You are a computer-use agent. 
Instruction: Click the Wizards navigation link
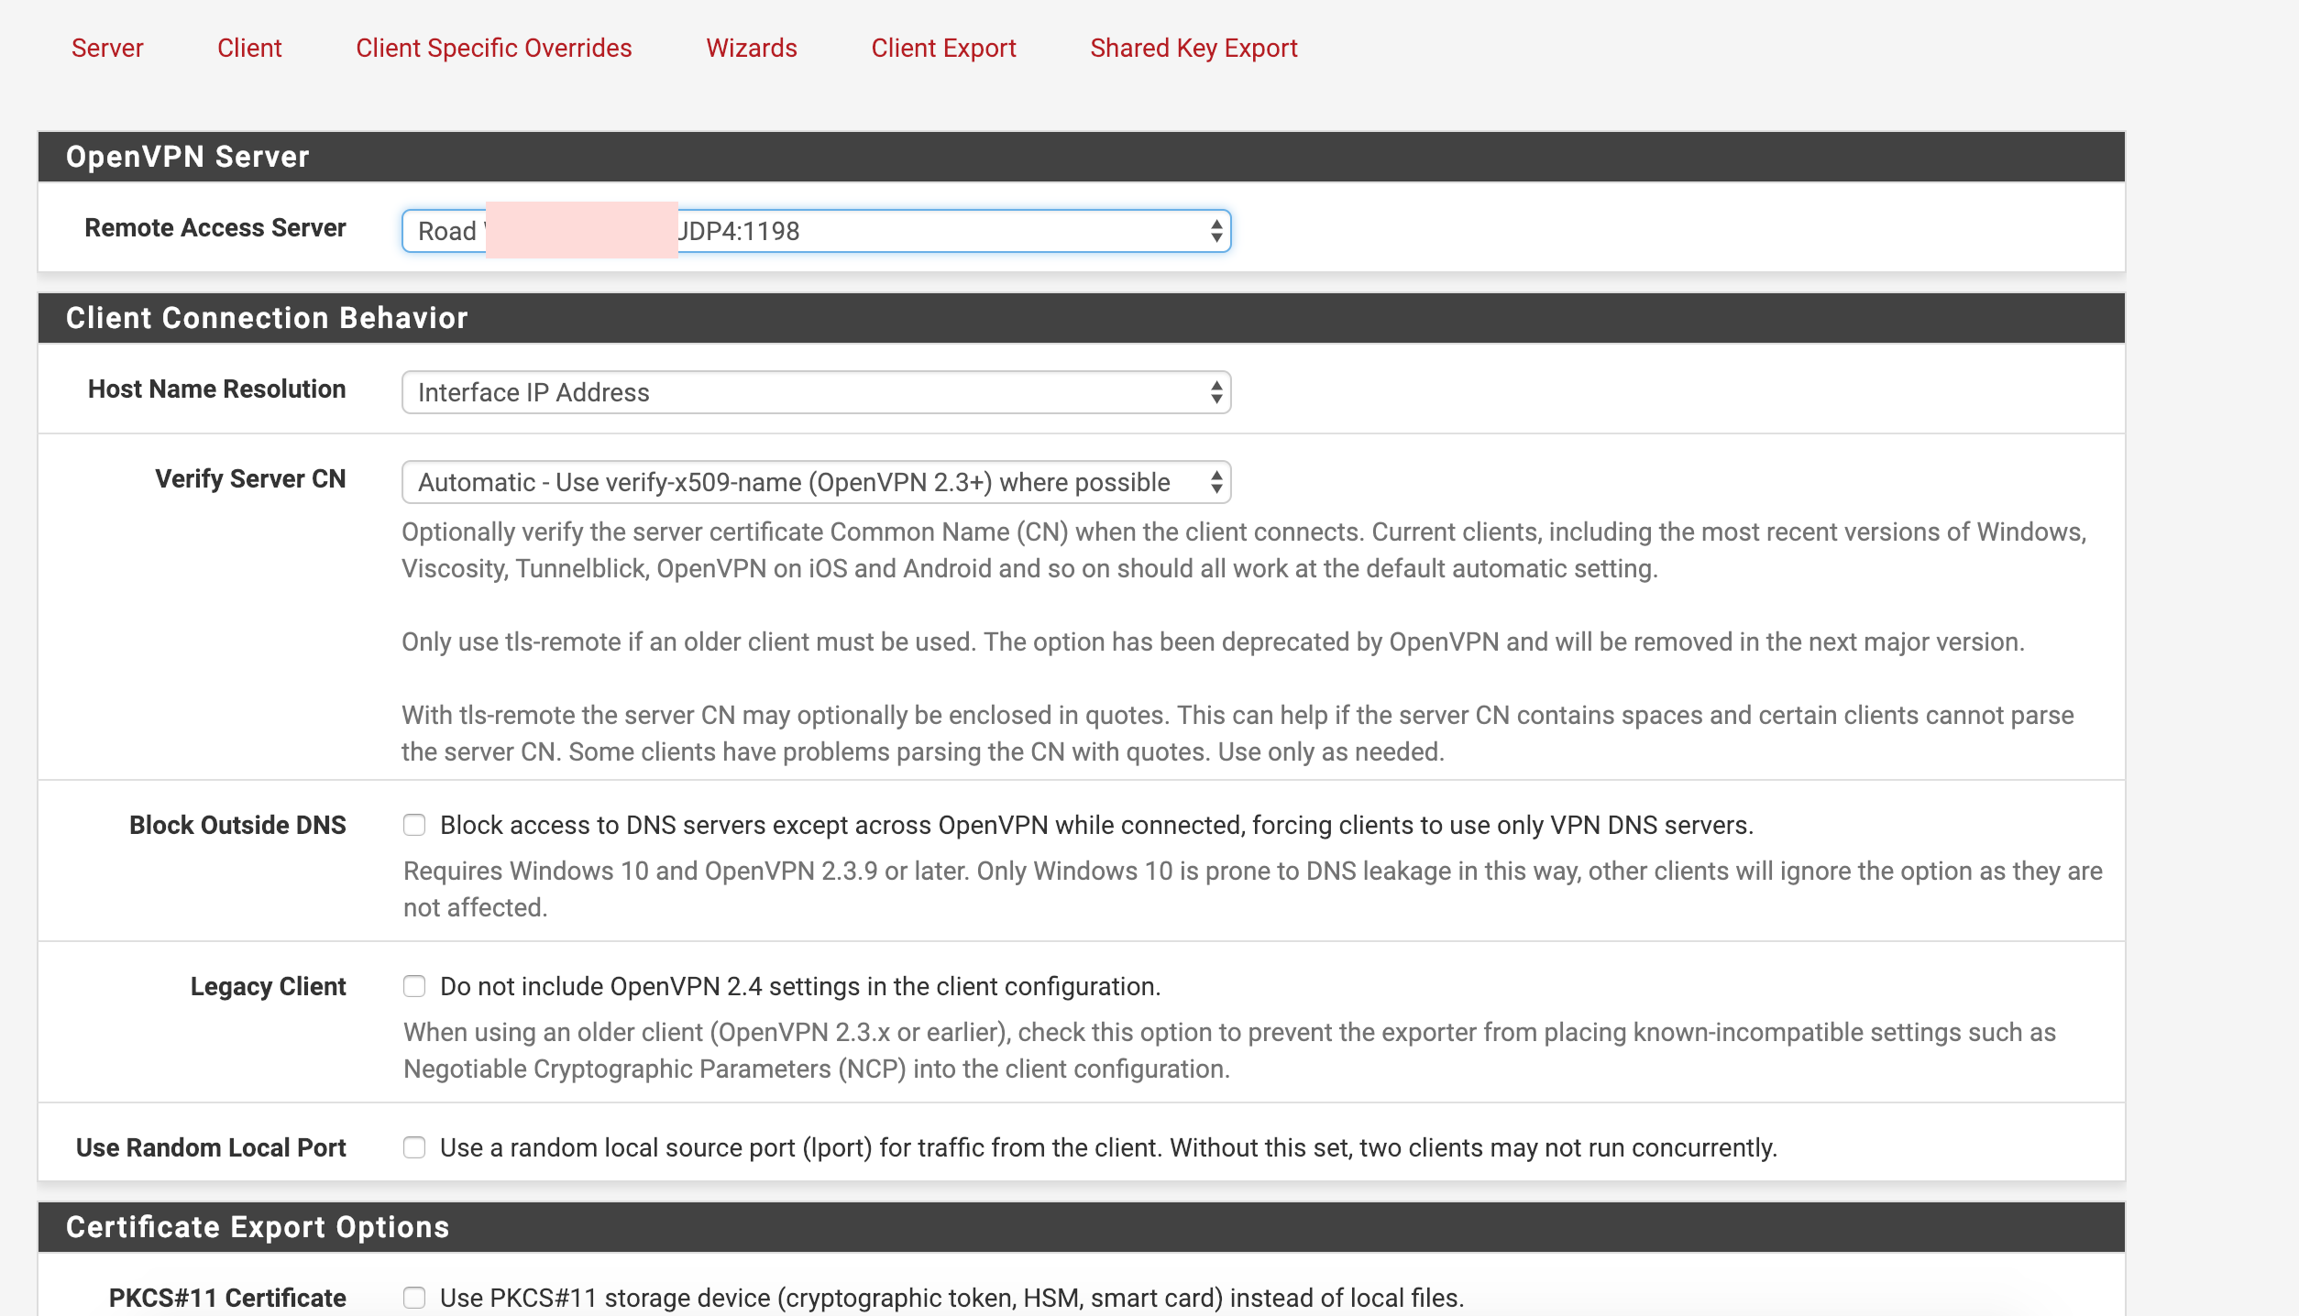pyautogui.click(x=752, y=48)
